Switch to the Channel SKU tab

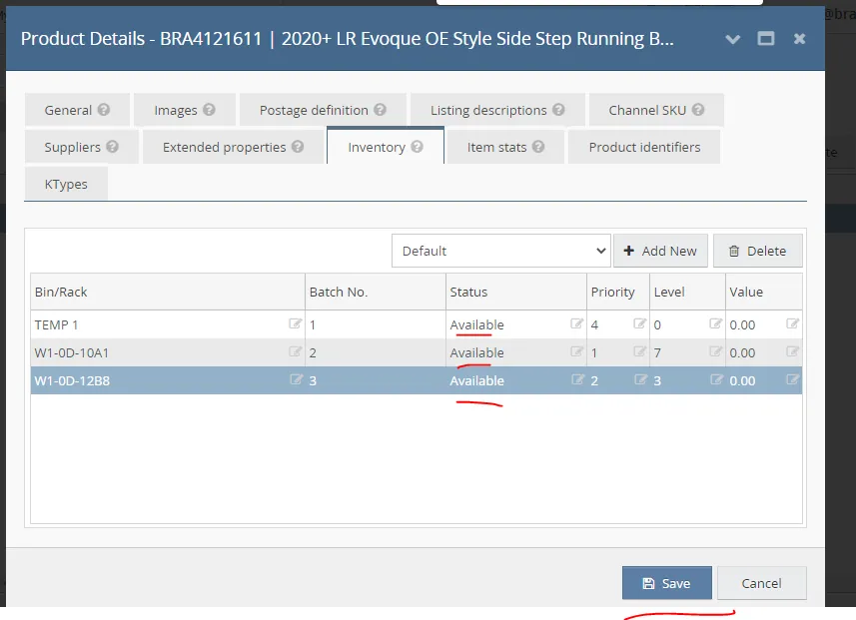(x=656, y=110)
